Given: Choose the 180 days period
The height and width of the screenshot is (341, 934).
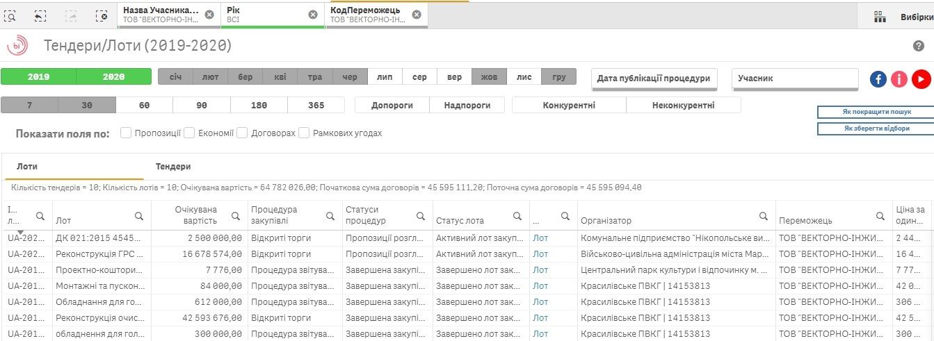Looking at the screenshot, I should (259, 106).
